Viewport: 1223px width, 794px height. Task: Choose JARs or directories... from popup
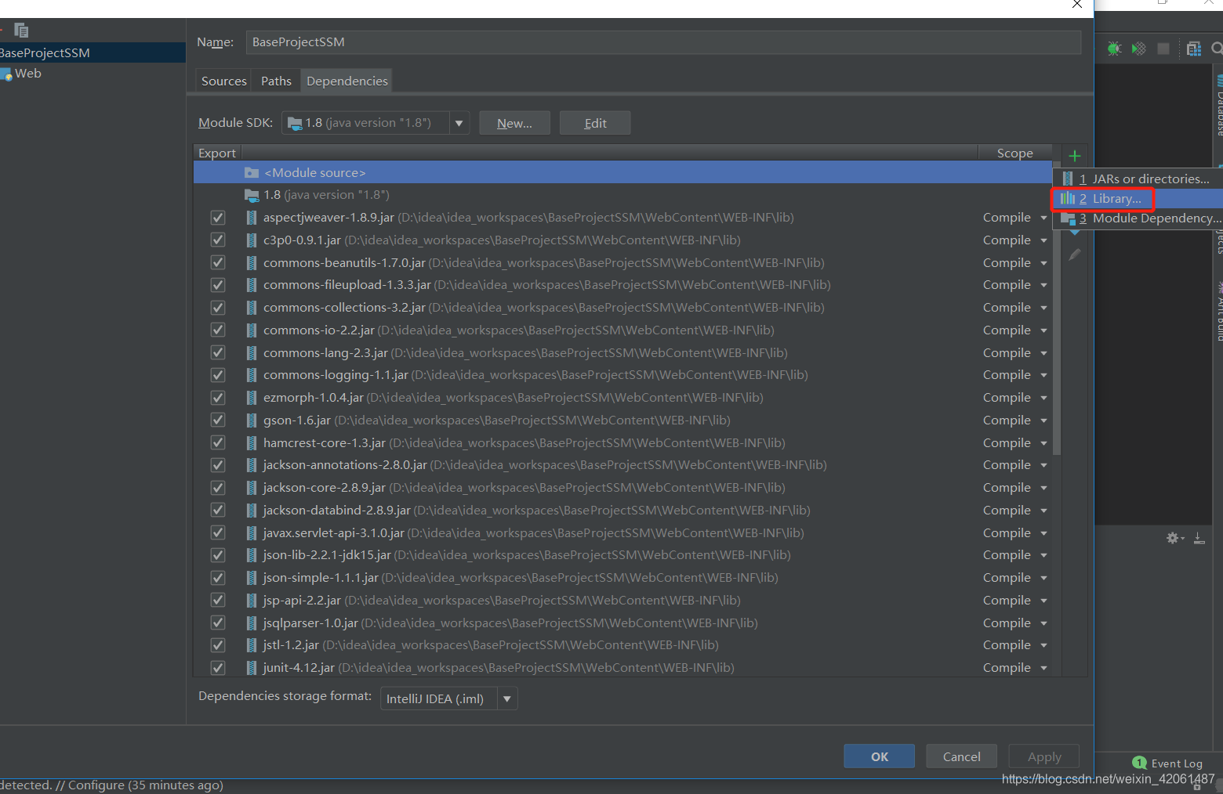1137,179
